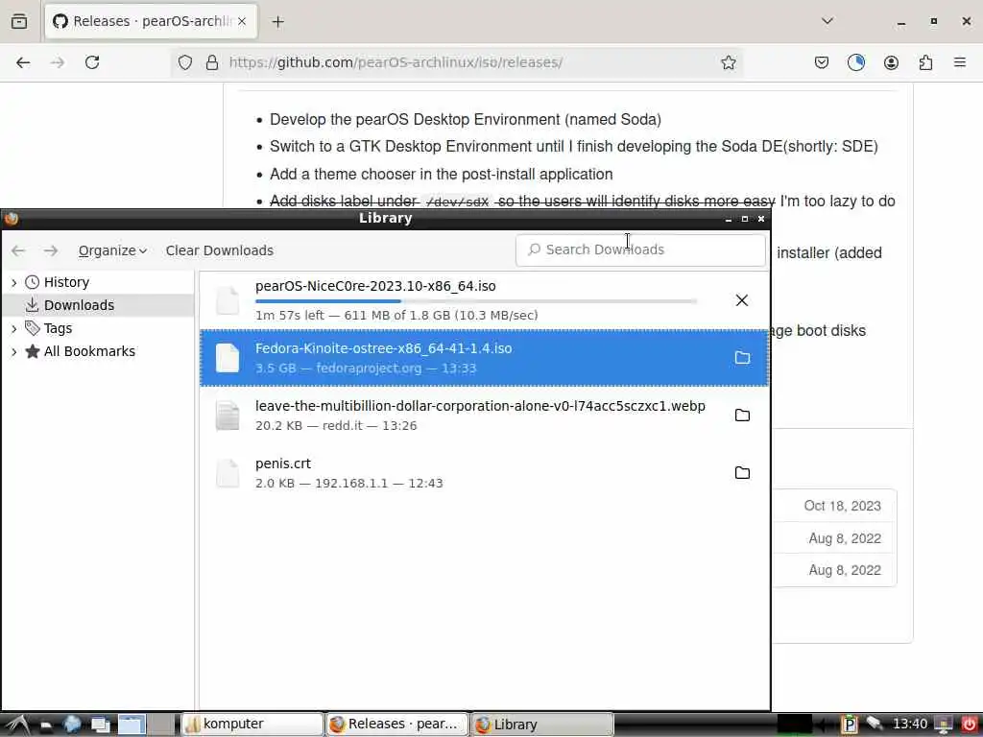The height and width of the screenshot is (737, 983).
Task: Open the Firefox hamburger menu
Action: coord(960,62)
